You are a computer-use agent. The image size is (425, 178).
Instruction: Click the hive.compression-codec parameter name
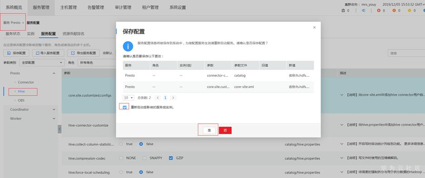87,158
